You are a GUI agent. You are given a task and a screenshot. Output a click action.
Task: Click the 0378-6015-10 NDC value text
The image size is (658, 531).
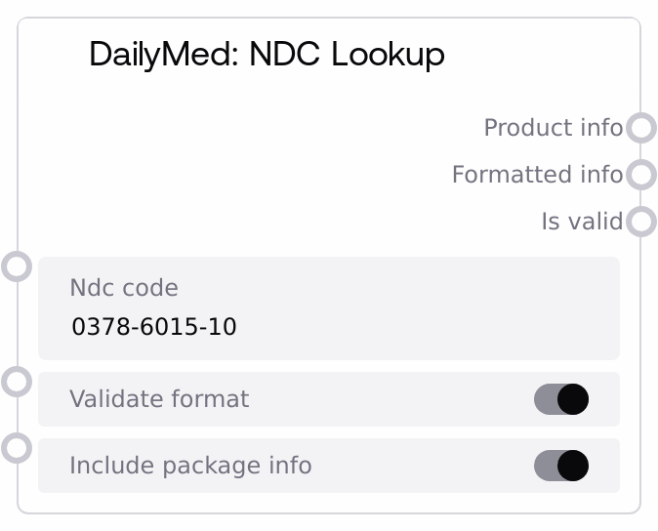(x=154, y=327)
